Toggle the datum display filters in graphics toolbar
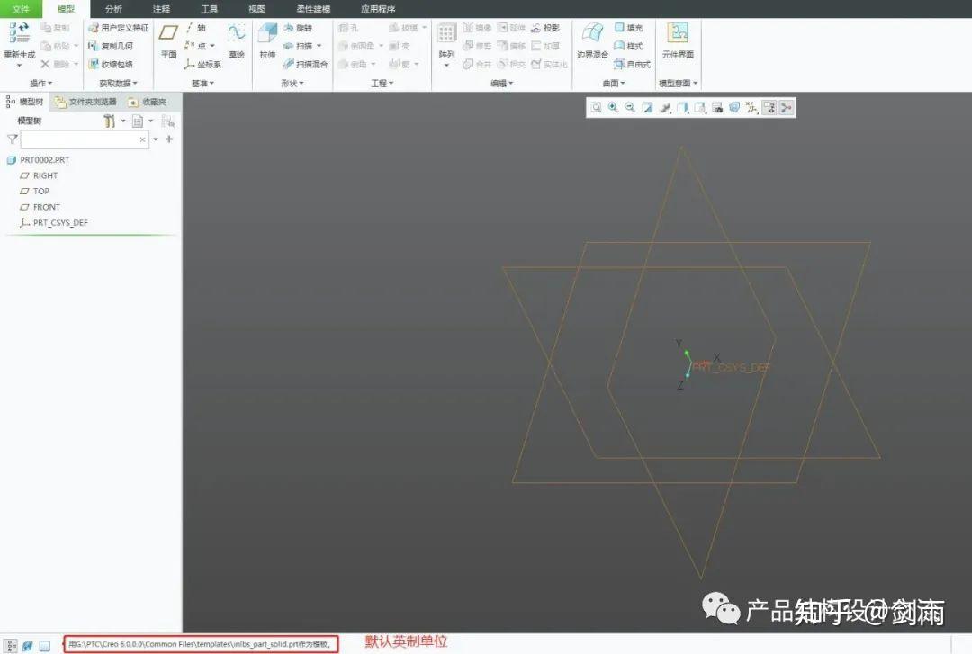The image size is (972, 654). click(751, 107)
